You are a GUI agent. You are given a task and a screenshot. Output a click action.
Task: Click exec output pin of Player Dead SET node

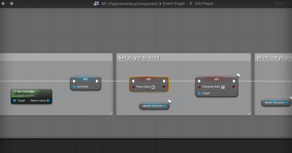coord(164,81)
